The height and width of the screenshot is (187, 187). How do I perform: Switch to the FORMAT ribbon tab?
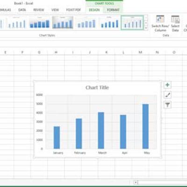(x=113, y=10)
